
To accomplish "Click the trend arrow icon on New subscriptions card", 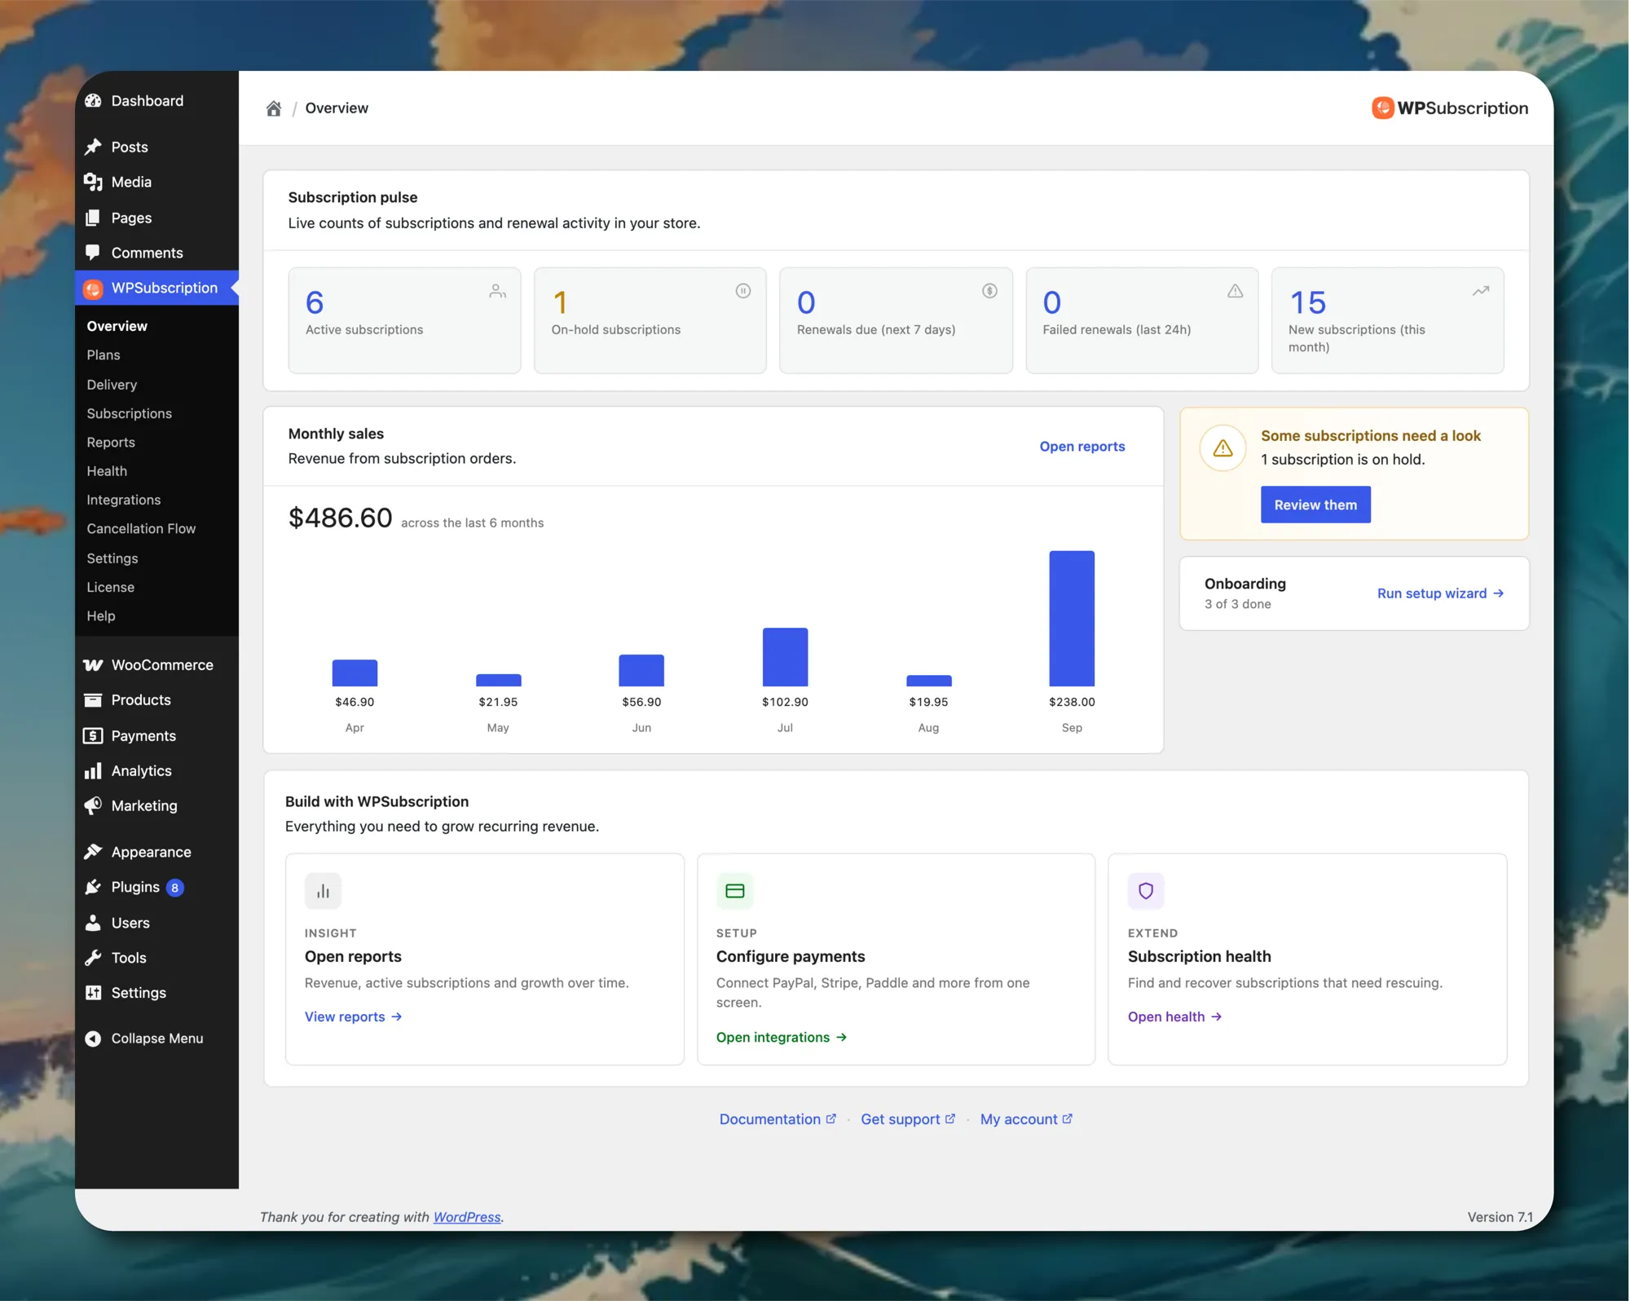I will [1480, 291].
